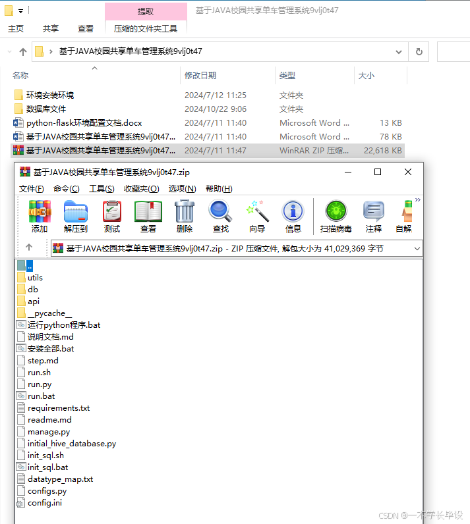Select the 78 KB Word document row
This screenshot has height=524, width=470.
coord(208,137)
